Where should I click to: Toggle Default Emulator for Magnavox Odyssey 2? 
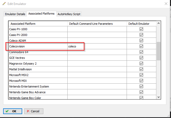(141, 64)
